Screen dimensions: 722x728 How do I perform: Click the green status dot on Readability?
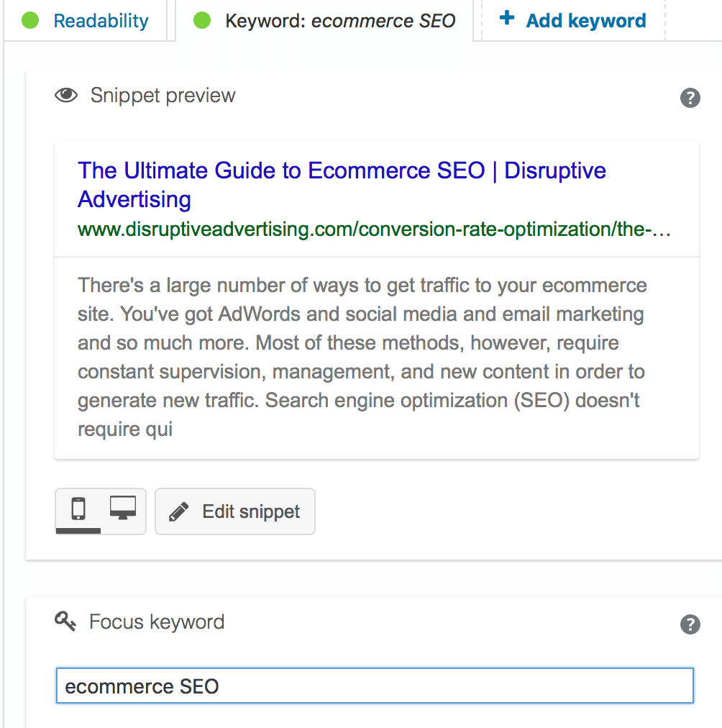30,20
